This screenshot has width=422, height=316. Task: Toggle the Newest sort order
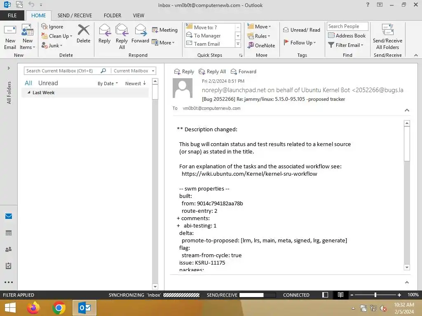click(x=135, y=83)
